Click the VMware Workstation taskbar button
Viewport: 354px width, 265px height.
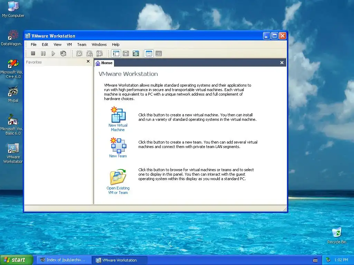tap(120, 260)
